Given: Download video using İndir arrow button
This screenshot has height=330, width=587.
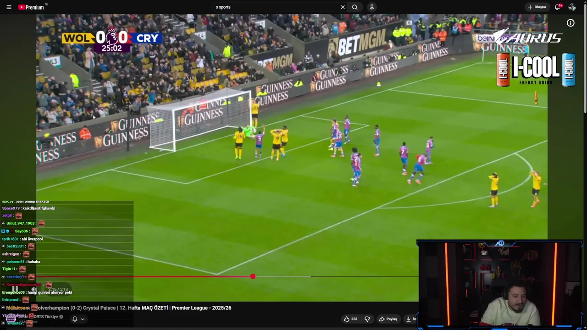Looking at the screenshot, I should (411, 319).
